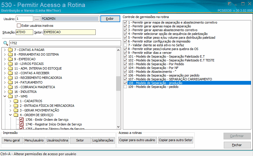Select 102 Separação Paletizado E.T TESTE row
Viewport: 253px width, 156px height.
point(171,60)
